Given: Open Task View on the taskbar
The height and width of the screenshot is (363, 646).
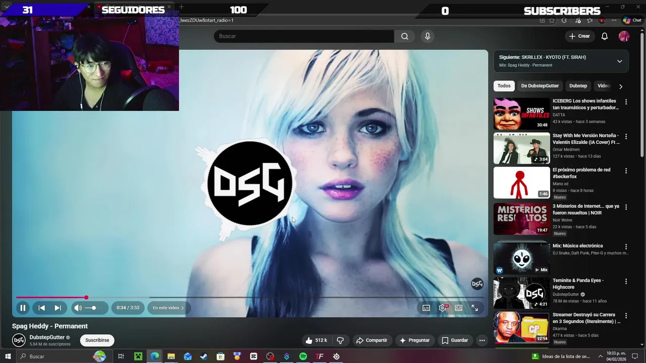Looking at the screenshot, I should [121, 356].
